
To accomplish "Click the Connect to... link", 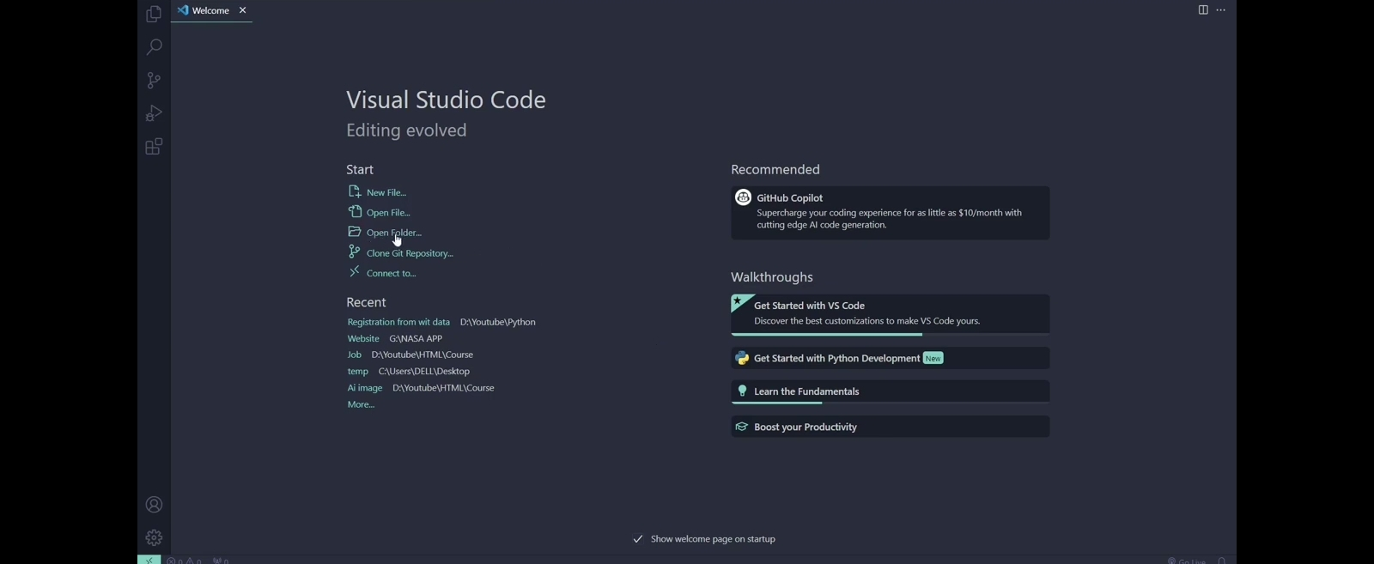I will pyautogui.click(x=392, y=274).
